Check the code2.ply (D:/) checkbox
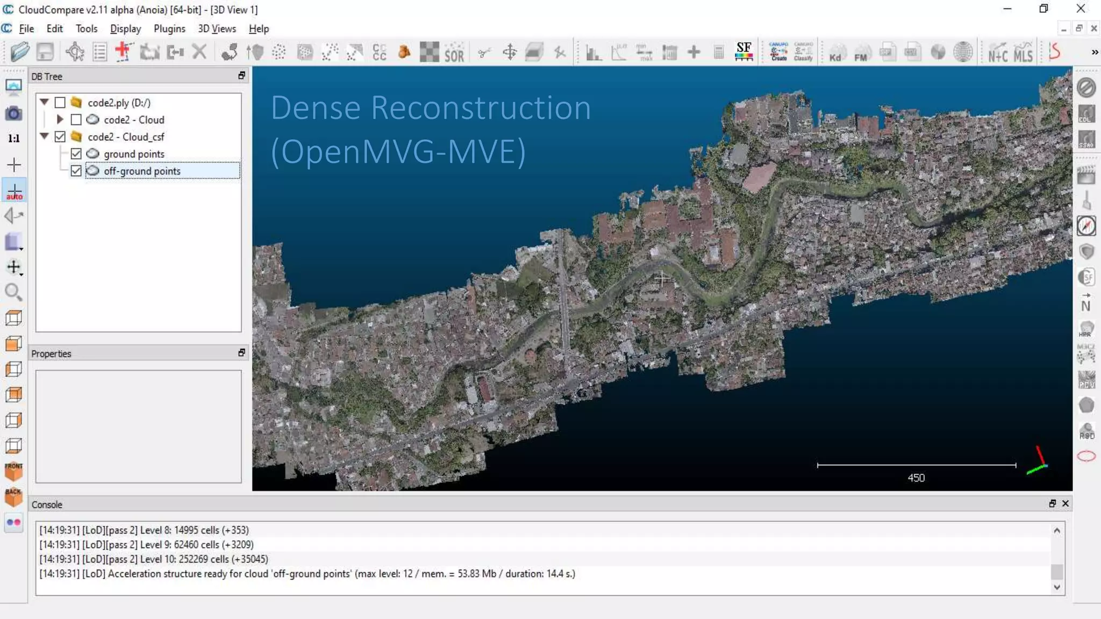This screenshot has height=619, width=1101. 60,103
